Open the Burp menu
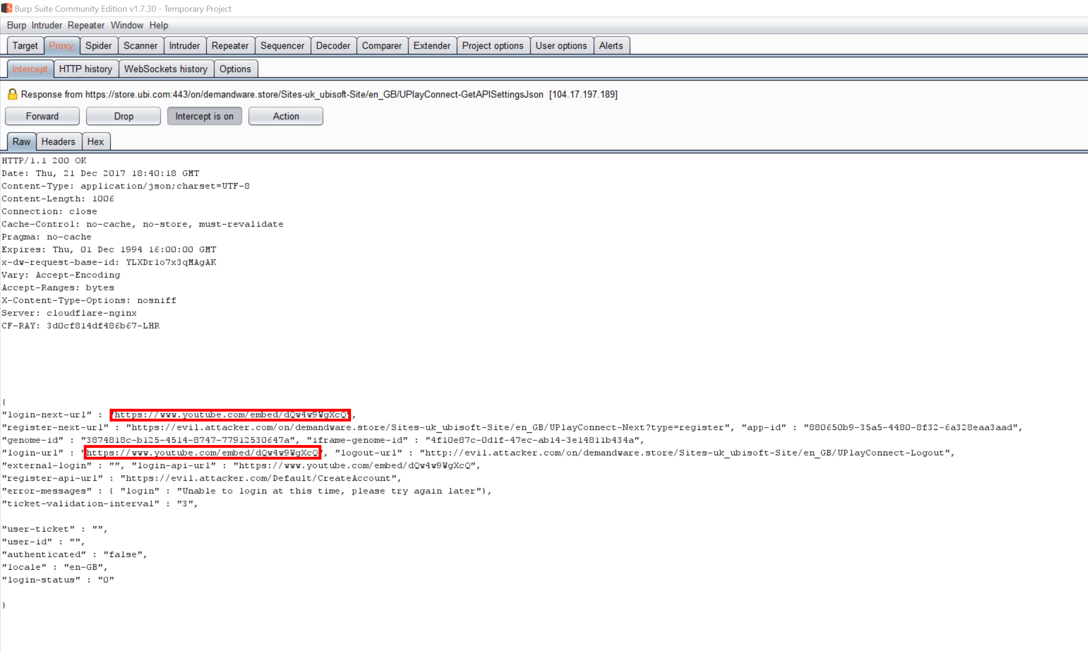 16,25
